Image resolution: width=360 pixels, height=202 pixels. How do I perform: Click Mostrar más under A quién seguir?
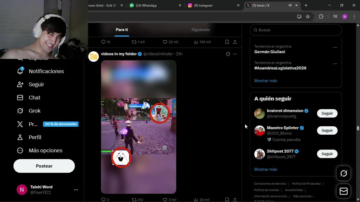point(266,169)
